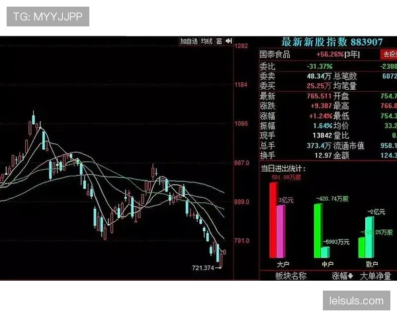This screenshot has width=397, height=317.
Task: Click the 窗 window toolbar icon
Action: (219, 42)
